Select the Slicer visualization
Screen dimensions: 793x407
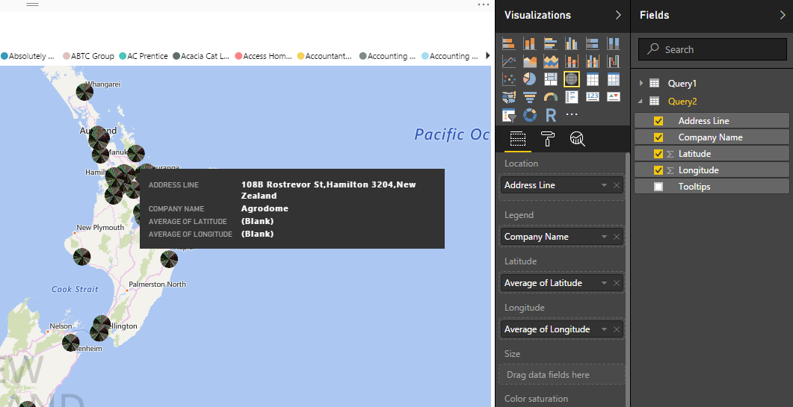(x=509, y=115)
